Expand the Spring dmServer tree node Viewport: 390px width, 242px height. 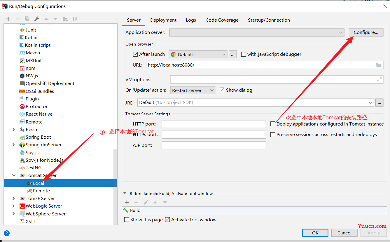point(13,145)
